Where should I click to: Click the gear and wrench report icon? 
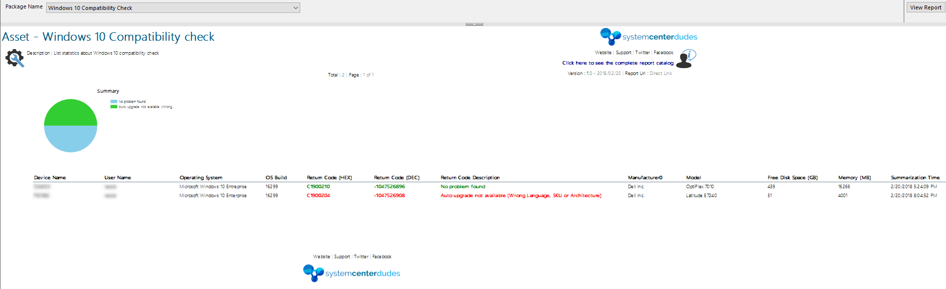pos(14,58)
